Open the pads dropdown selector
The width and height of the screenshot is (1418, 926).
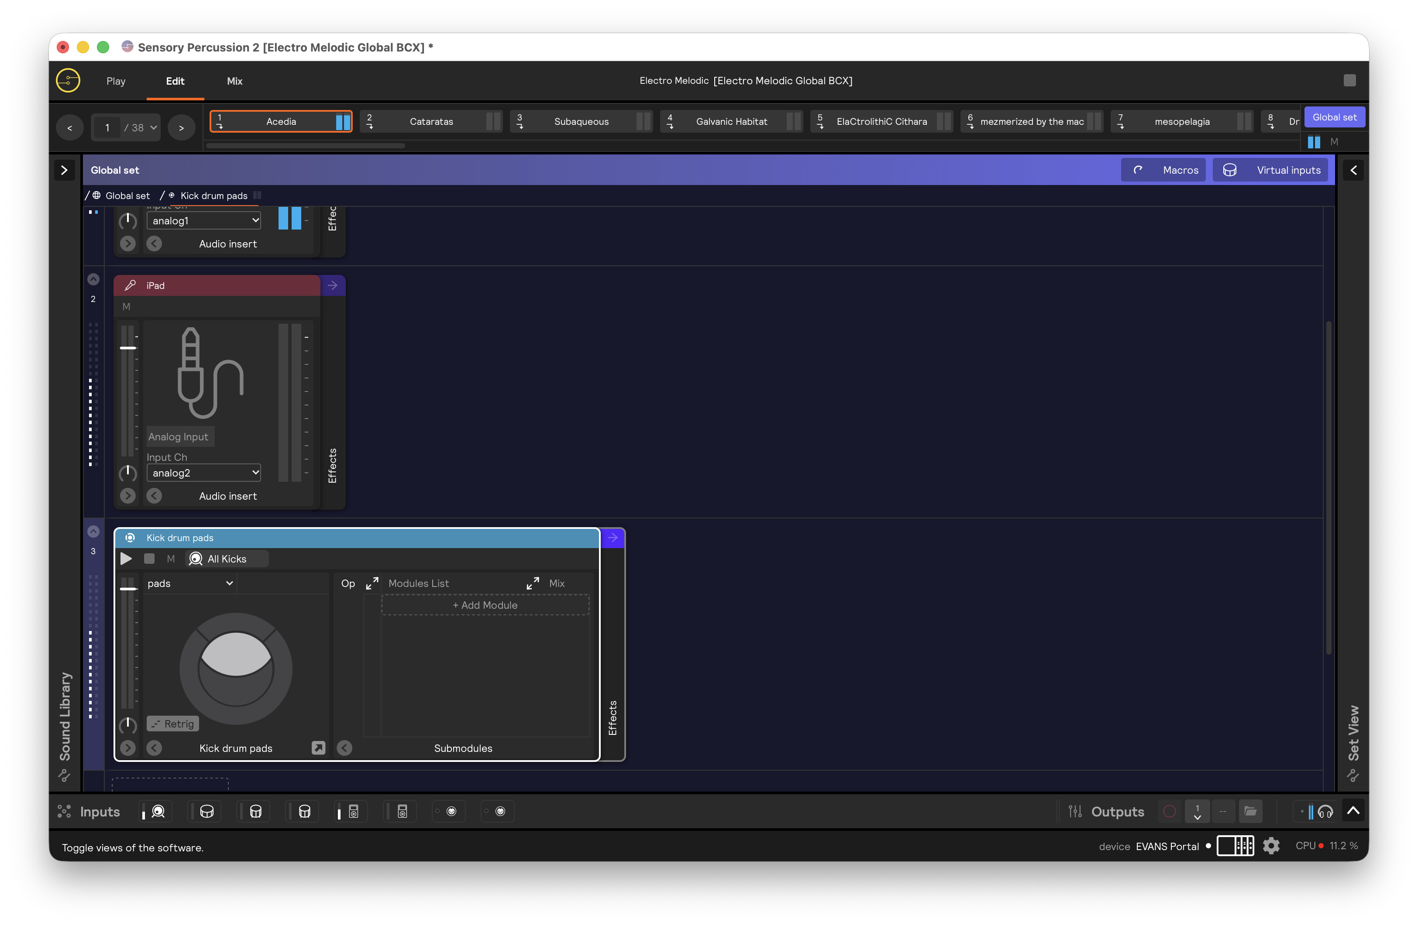[189, 583]
